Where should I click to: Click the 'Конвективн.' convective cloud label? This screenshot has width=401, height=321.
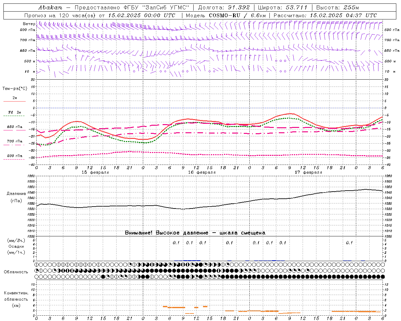(16, 293)
